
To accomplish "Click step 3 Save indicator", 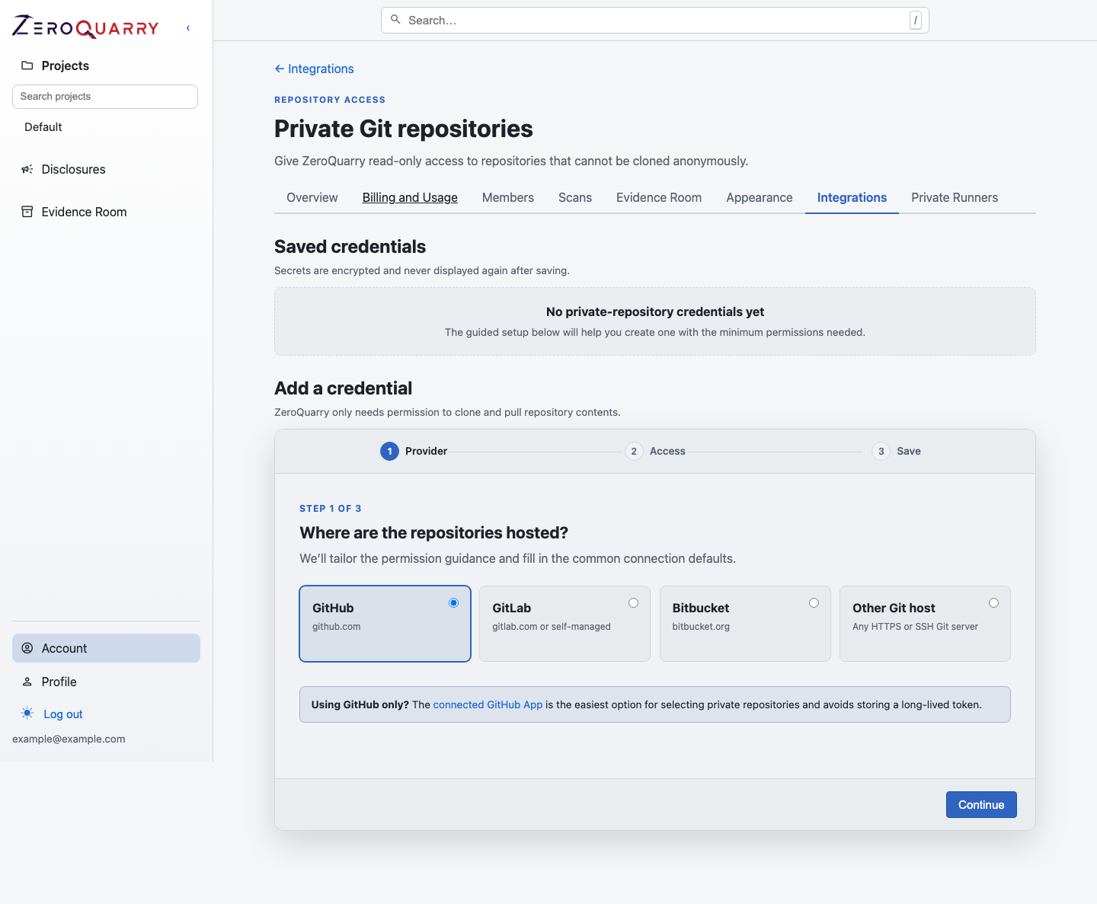I will click(897, 451).
